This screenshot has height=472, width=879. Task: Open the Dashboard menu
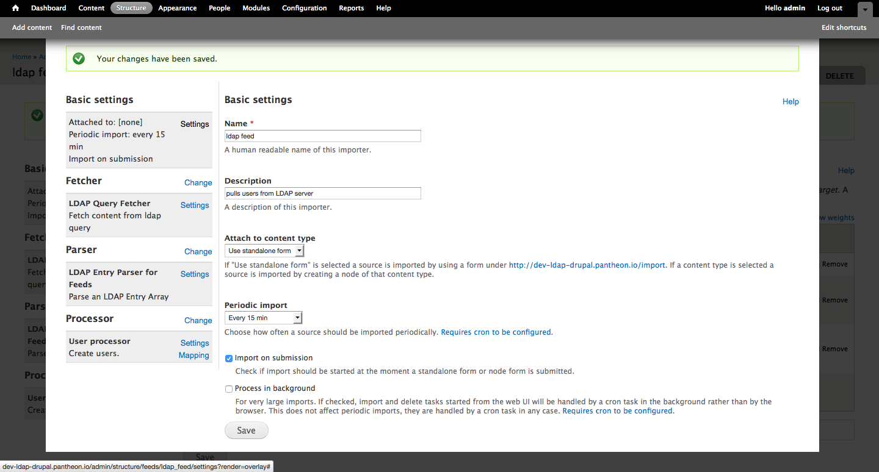point(49,8)
